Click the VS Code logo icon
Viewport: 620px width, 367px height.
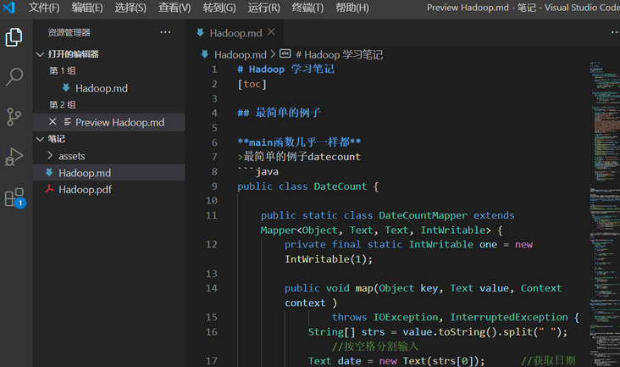8,7
